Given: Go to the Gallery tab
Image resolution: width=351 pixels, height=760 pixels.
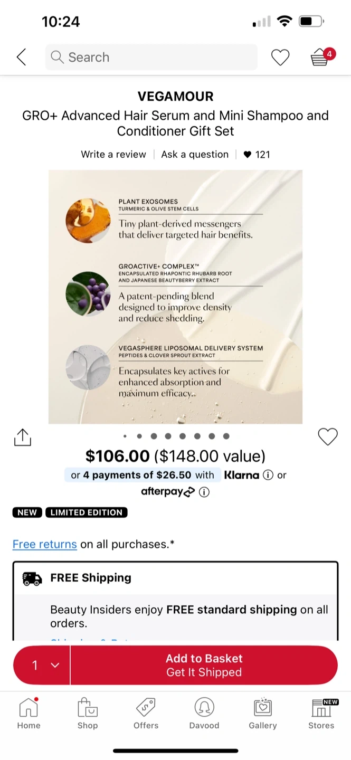Looking at the screenshot, I should pyautogui.click(x=263, y=714).
